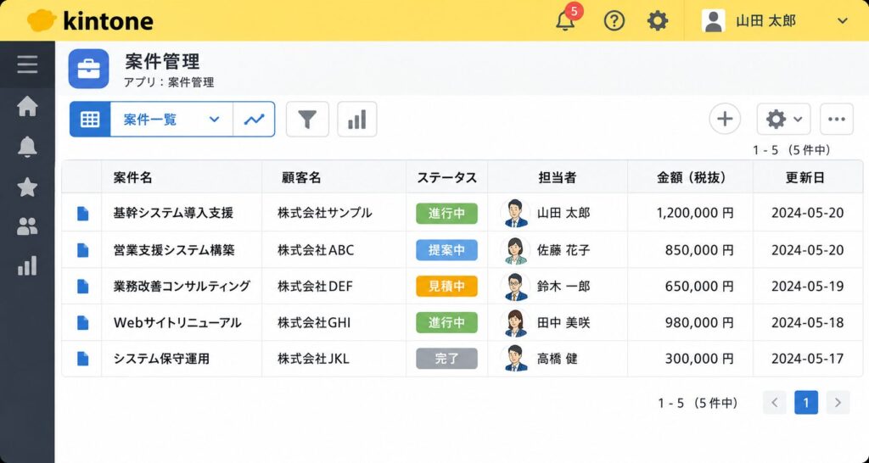Screen dimensions: 869x463
Task: Go to Home from the sidebar
Action: point(27,106)
